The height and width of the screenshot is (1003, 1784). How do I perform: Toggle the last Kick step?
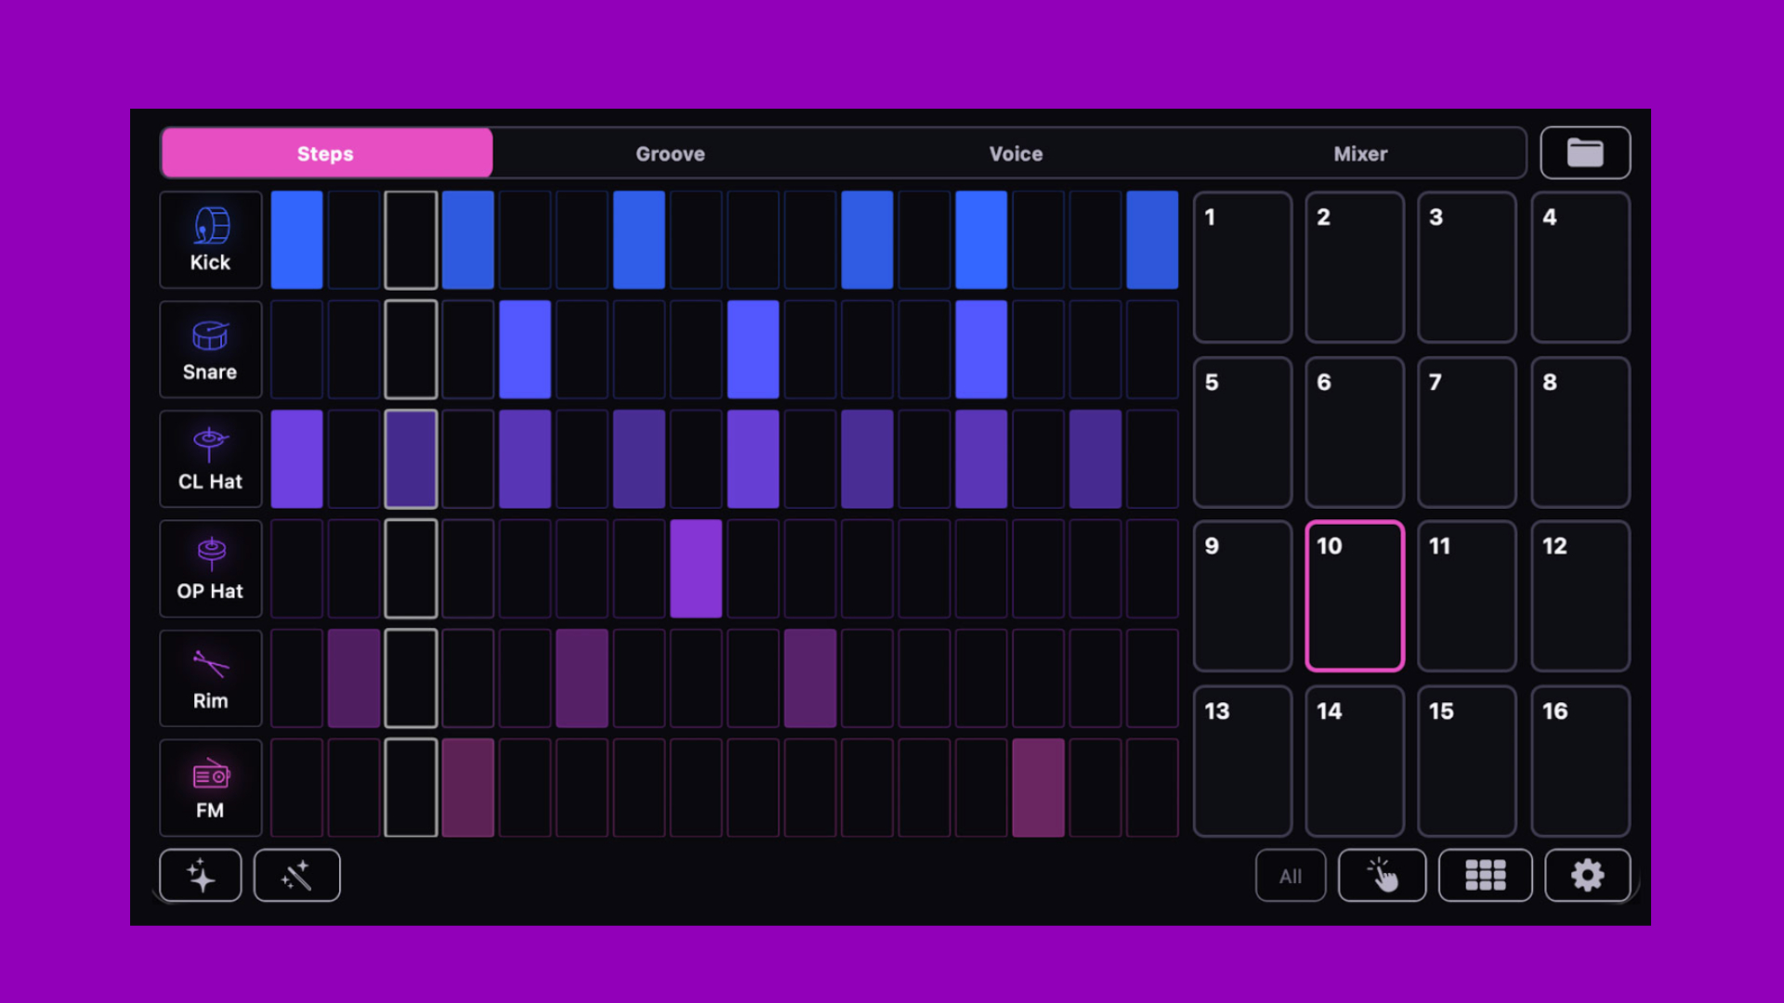(1152, 240)
